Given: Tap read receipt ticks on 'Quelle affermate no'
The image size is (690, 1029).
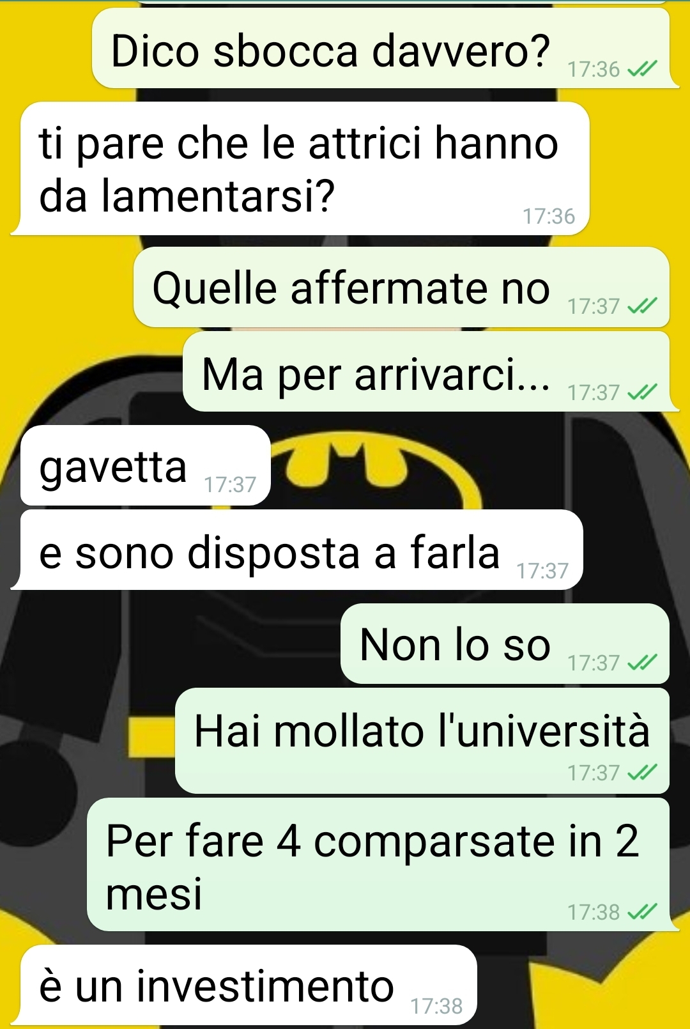Looking at the screenshot, I should point(642,307).
